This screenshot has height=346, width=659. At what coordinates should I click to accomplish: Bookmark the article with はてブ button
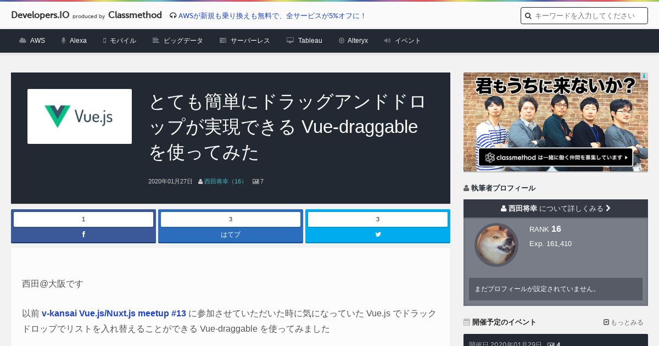(231, 235)
